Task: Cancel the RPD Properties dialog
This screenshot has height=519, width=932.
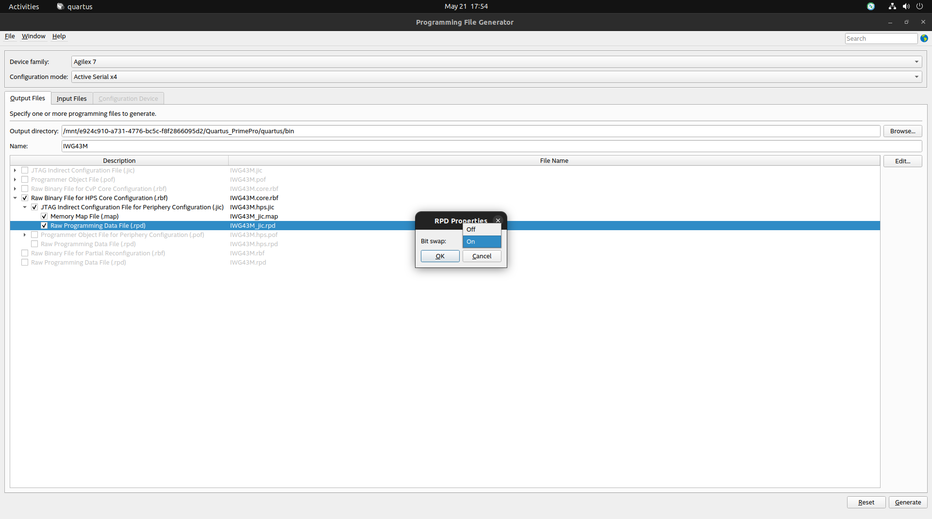Action: tap(482, 256)
